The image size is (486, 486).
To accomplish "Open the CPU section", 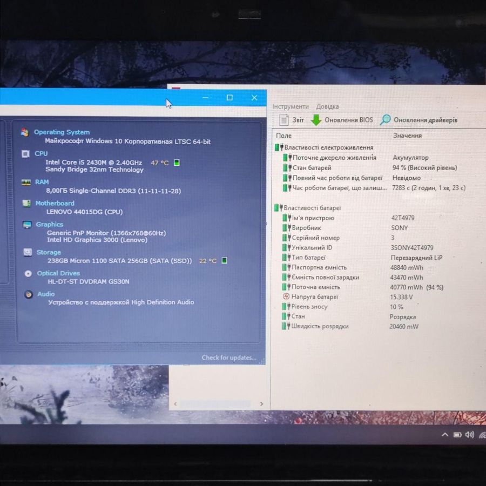I will click(x=41, y=153).
